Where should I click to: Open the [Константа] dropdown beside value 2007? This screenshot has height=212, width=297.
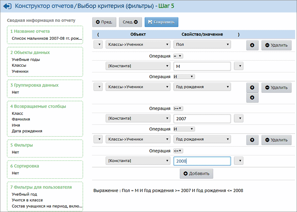[x=138, y=118]
